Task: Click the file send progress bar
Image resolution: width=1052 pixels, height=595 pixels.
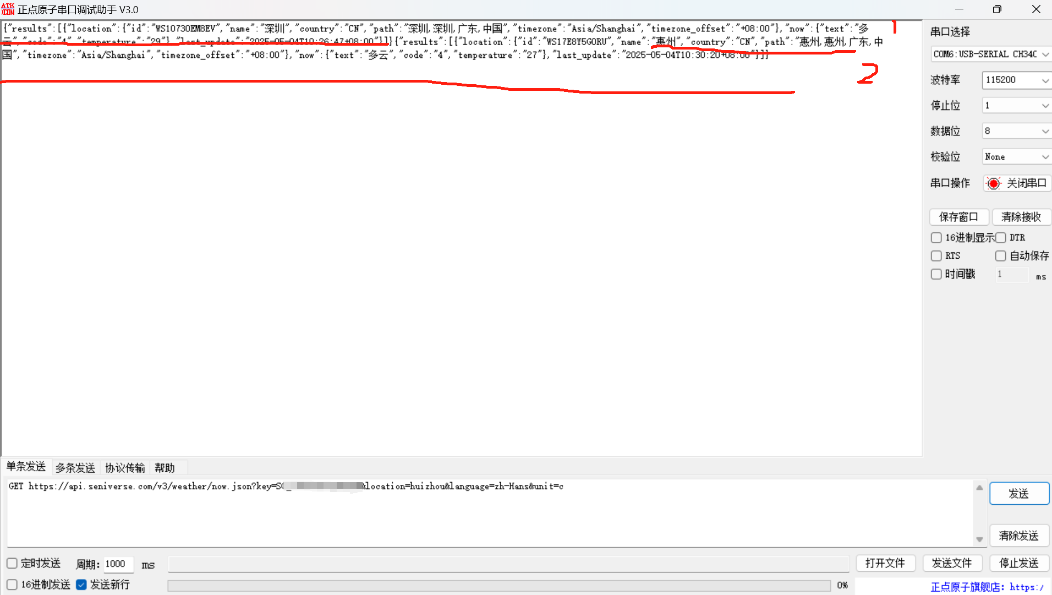Action: pos(499,586)
